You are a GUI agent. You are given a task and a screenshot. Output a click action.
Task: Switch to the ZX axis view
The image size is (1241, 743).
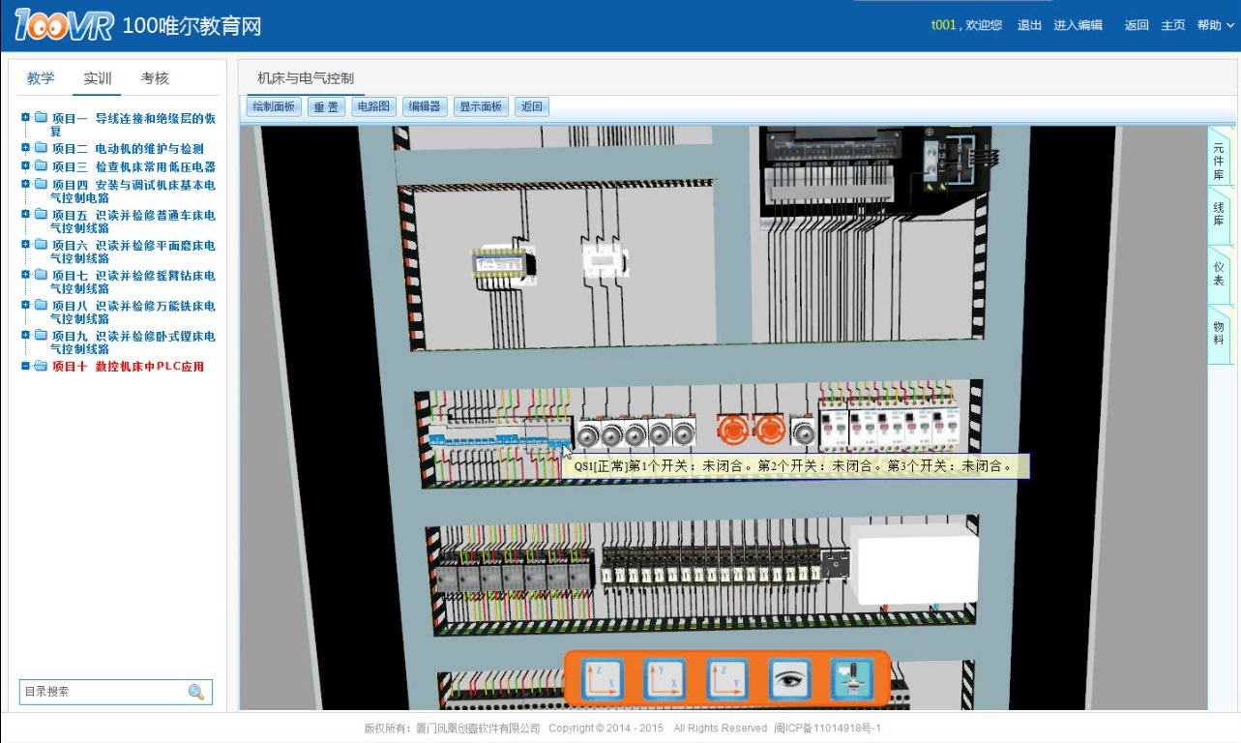click(604, 679)
